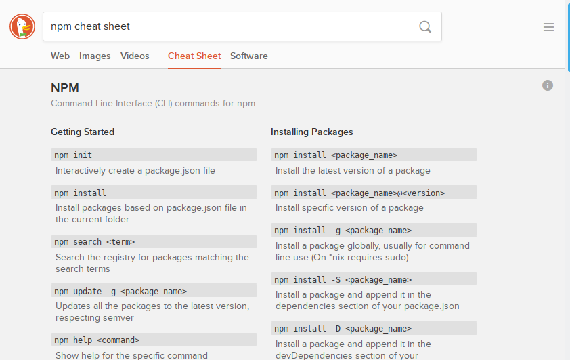The height and width of the screenshot is (360, 570).
Task: Click the info icon beside NPM heading
Action: (x=548, y=85)
